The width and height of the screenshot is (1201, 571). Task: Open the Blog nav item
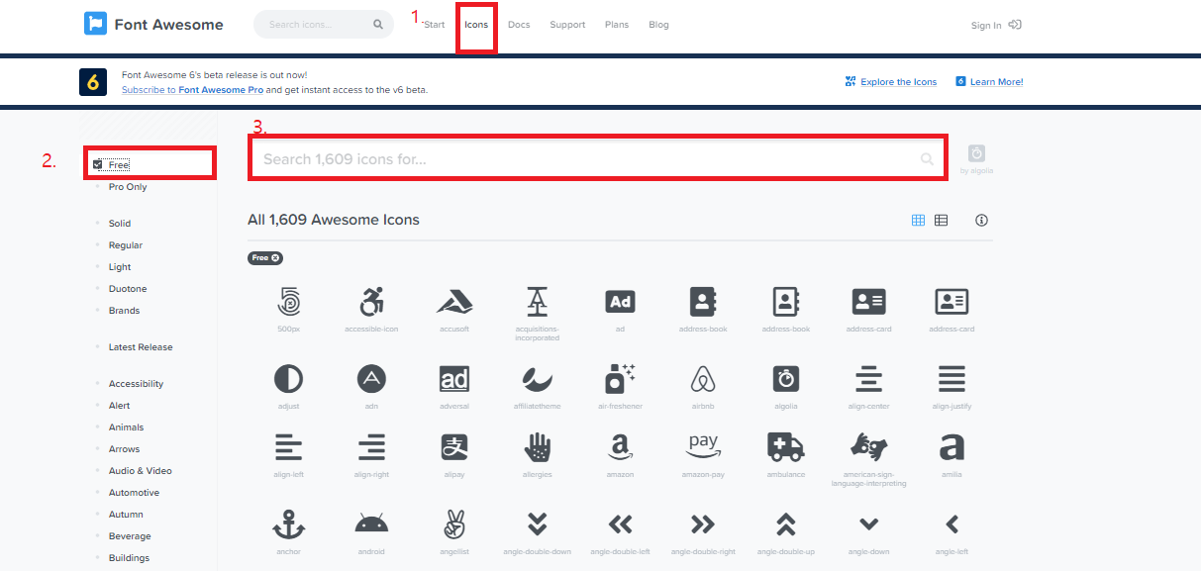(658, 25)
